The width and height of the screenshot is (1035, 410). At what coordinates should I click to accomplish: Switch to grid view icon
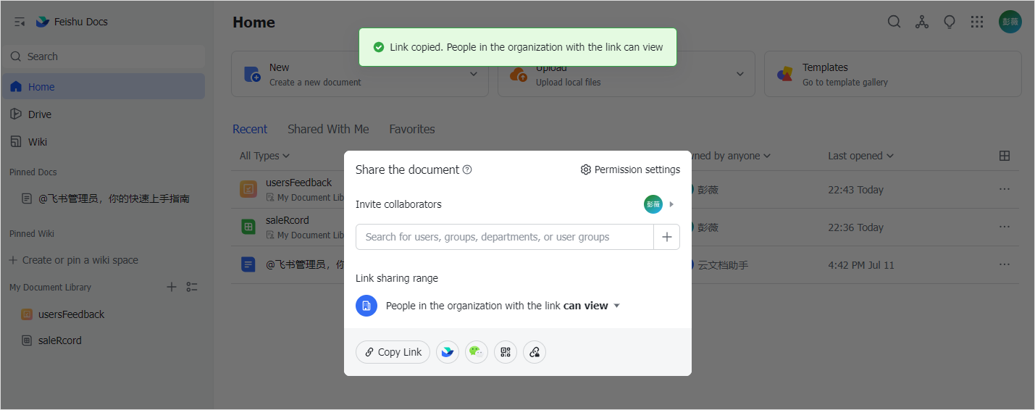pyautogui.click(x=1005, y=156)
